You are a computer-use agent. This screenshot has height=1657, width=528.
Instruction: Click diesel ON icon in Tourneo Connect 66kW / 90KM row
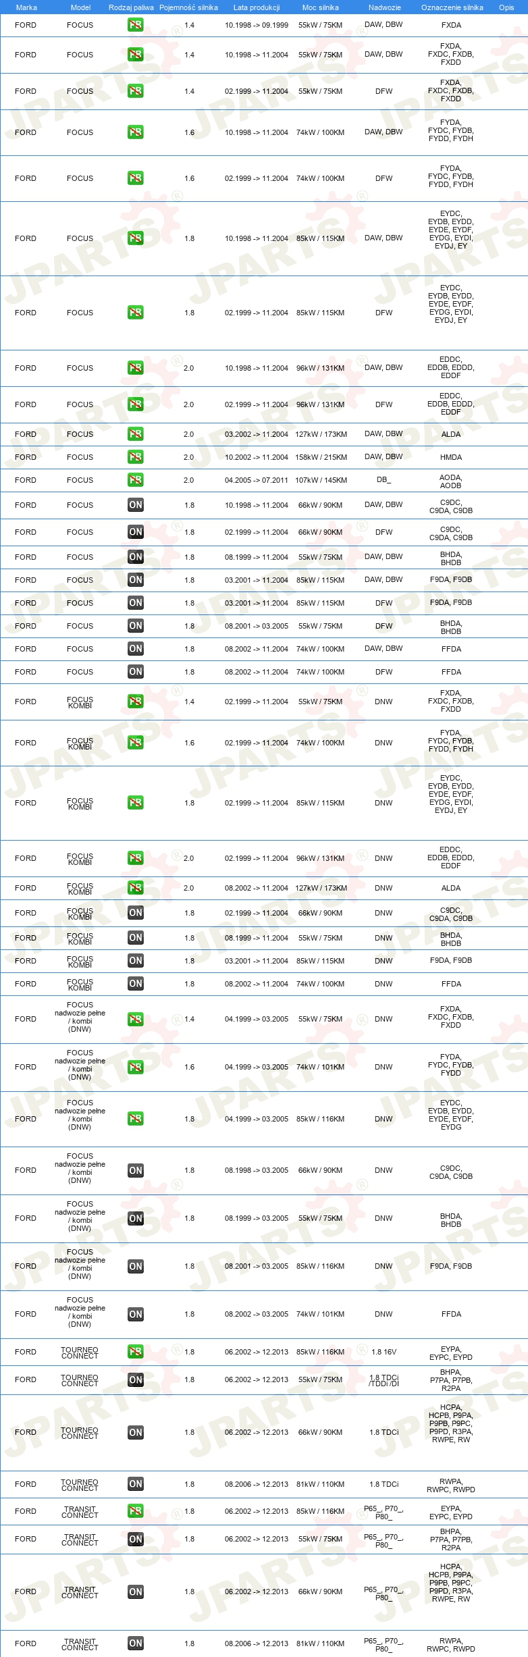pyautogui.click(x=135, y=1433)
